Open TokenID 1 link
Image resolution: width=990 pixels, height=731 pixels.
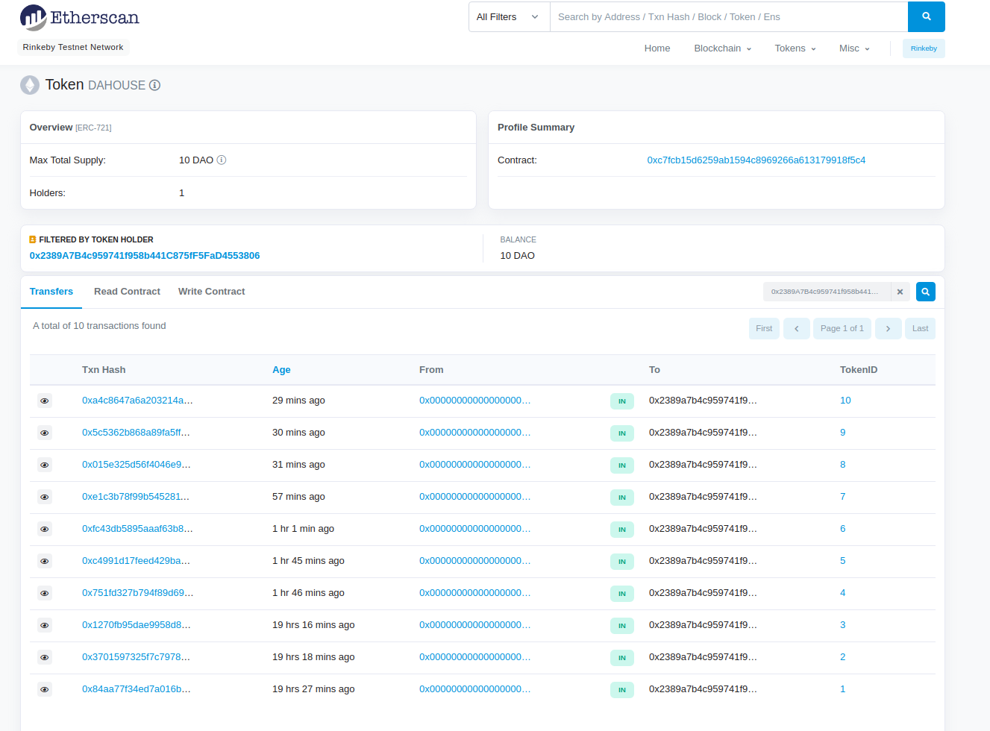[843, 689]
